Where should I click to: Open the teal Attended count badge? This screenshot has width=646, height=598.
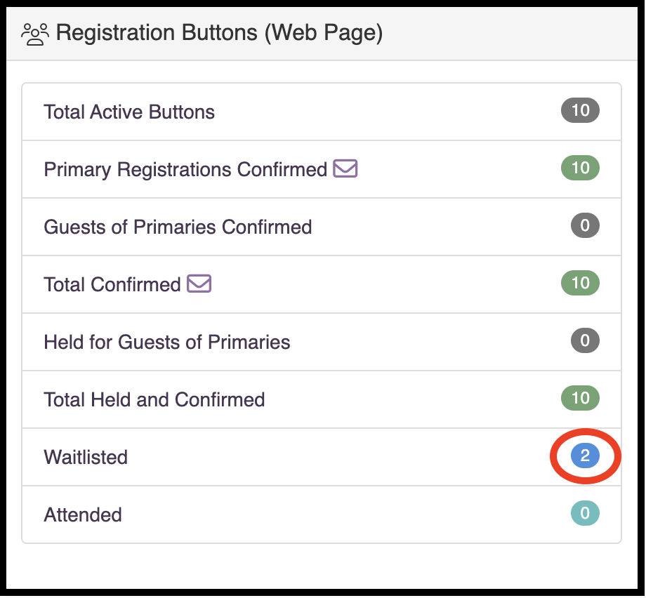(x=585, y=513)
